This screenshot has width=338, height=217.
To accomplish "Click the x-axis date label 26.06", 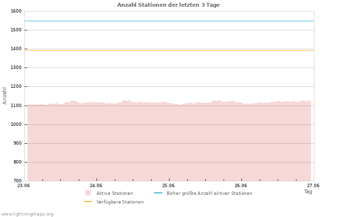I will tap(241, 185).
